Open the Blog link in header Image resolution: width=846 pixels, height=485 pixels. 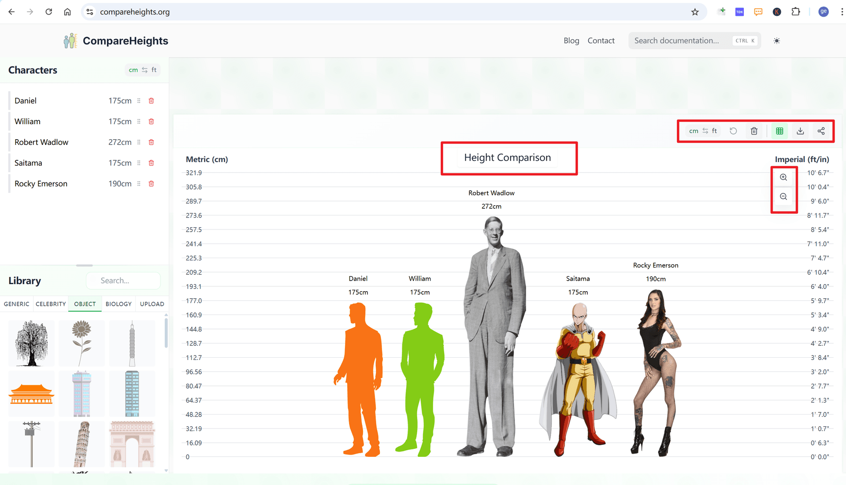[x=571, y=41]
